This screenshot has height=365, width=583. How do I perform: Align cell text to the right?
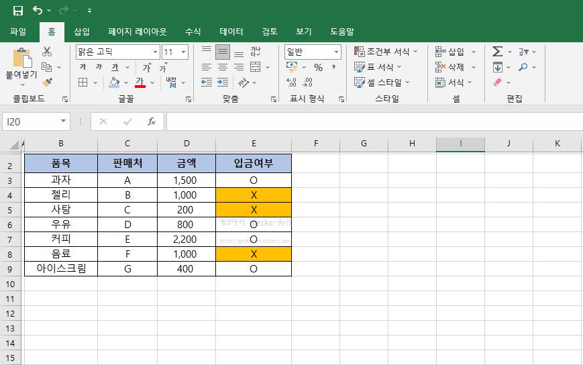tap(239, 67)
